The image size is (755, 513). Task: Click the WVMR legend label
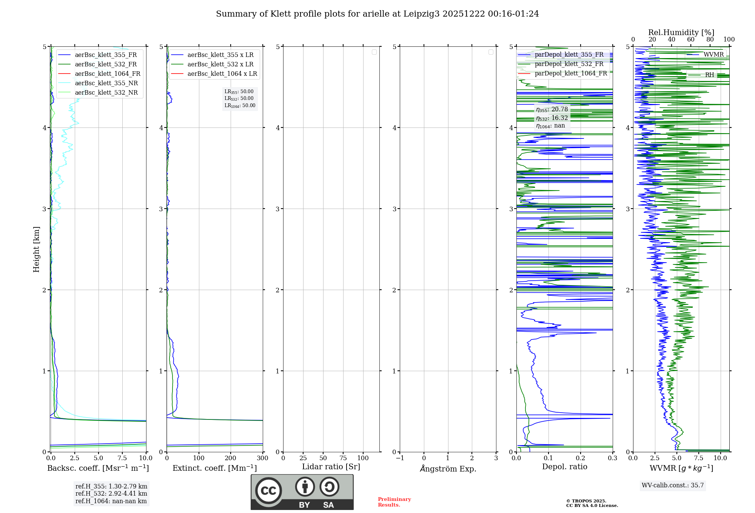click(713, 55)
